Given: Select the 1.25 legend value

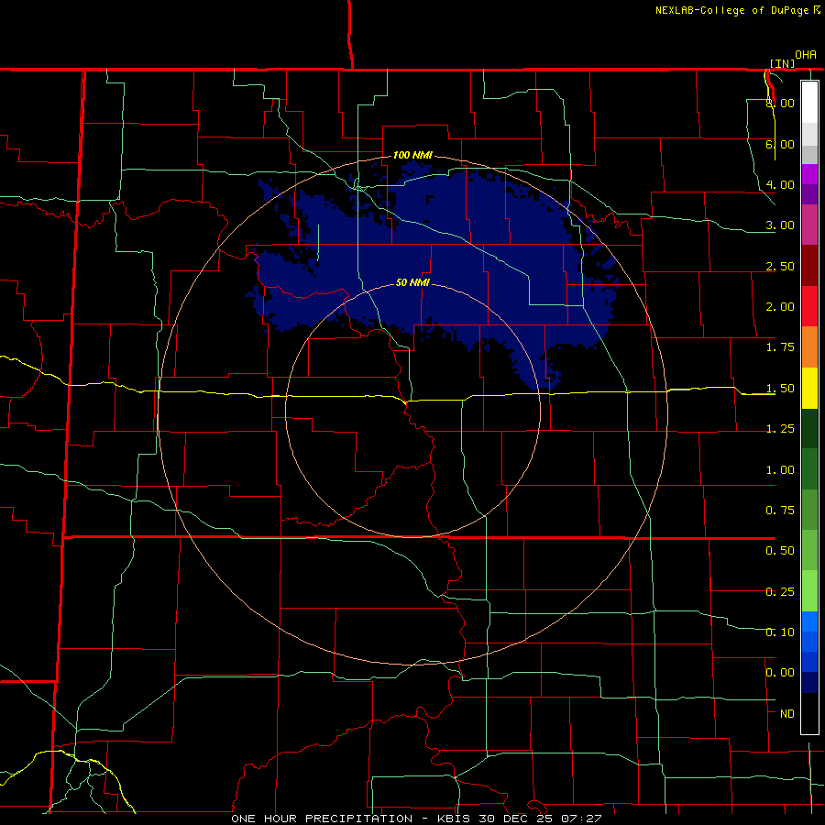Looking at the screenshot, I should [780, 429].
